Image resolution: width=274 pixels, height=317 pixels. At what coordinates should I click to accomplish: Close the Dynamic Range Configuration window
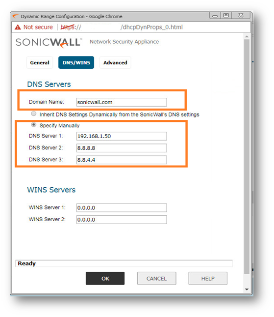pyautogui.click(x=241, y=15)
